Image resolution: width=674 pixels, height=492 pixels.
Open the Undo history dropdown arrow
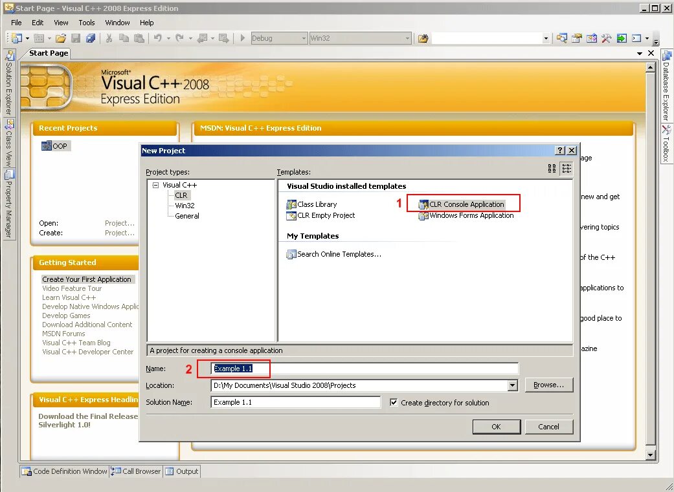pos(168,38)
